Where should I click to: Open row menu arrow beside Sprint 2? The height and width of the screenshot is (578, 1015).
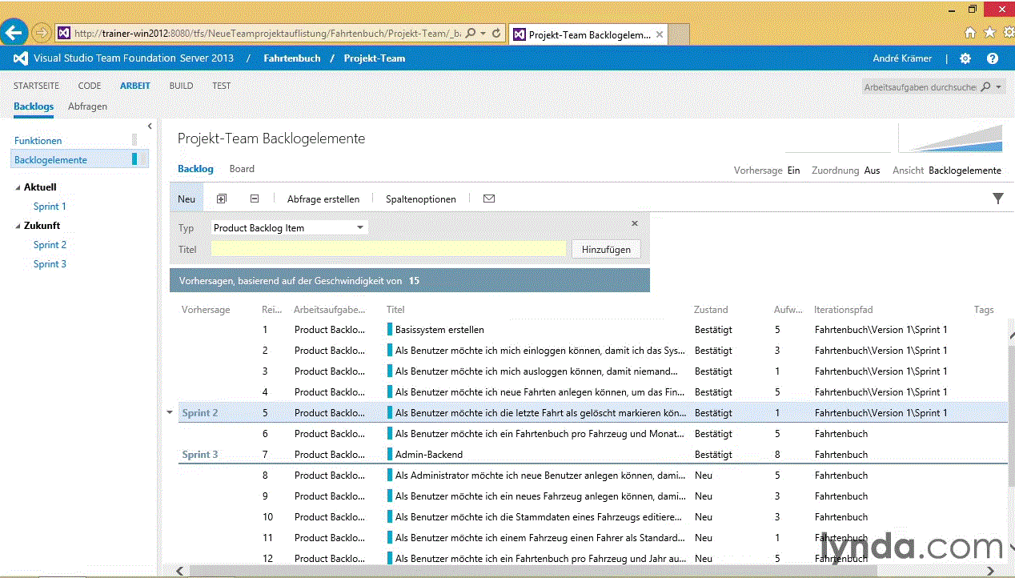(170, 412)
